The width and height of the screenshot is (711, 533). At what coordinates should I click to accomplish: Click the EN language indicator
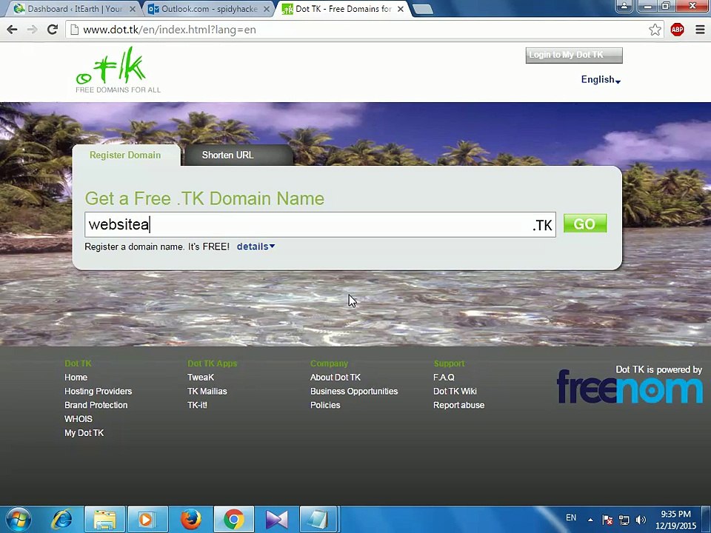pos(571,517)
